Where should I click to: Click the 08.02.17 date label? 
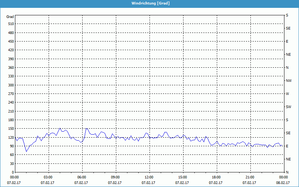click(283, 183)
